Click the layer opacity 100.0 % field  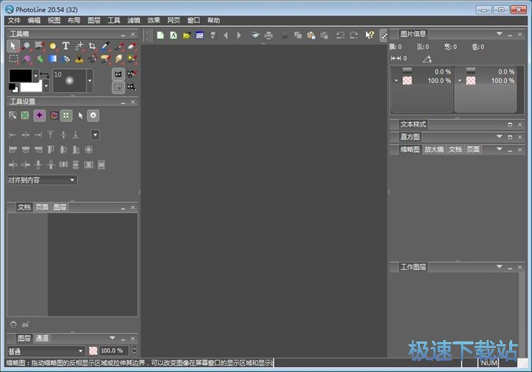(112, 351)
